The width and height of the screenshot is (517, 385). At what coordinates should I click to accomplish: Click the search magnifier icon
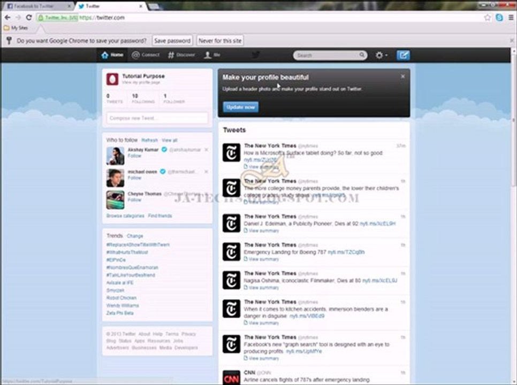362,55
